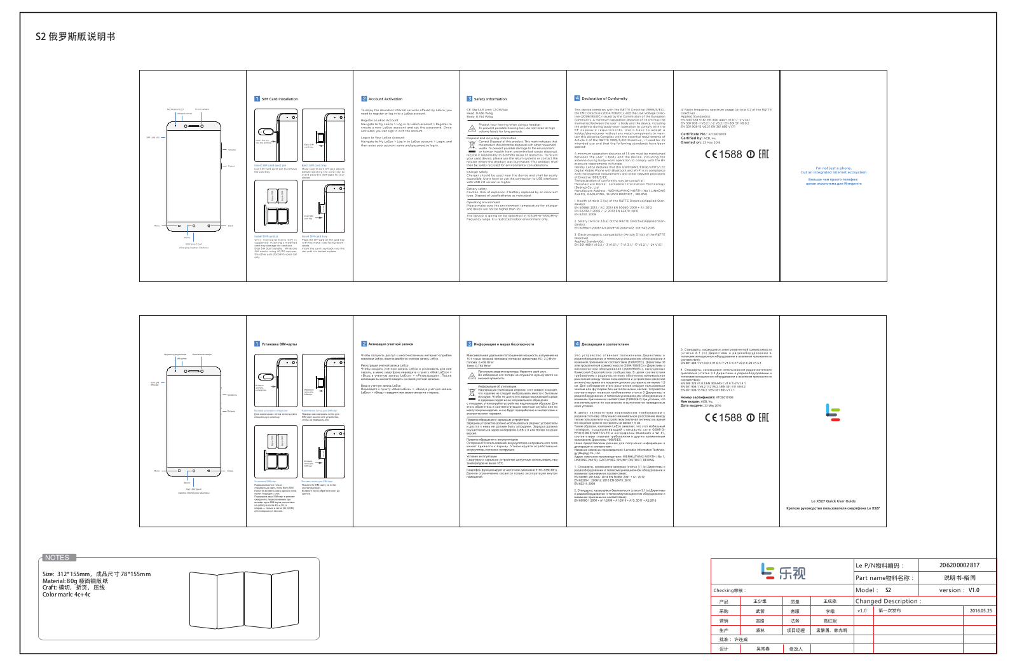
Task: Click the crossed-out bin symbol in the Russian safety panel
Action: (472, 393)
